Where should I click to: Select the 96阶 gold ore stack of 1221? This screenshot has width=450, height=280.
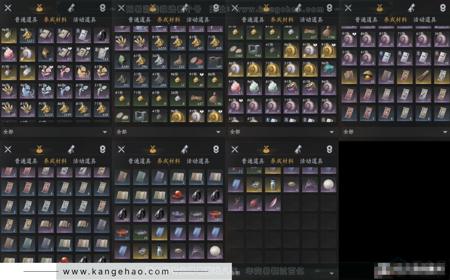(x=27, y=36)
